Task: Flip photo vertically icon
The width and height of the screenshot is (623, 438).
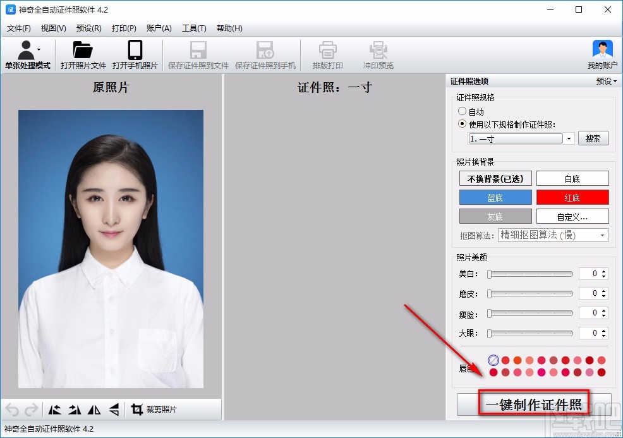Action: pyautogui.click(x=114, y=410)
